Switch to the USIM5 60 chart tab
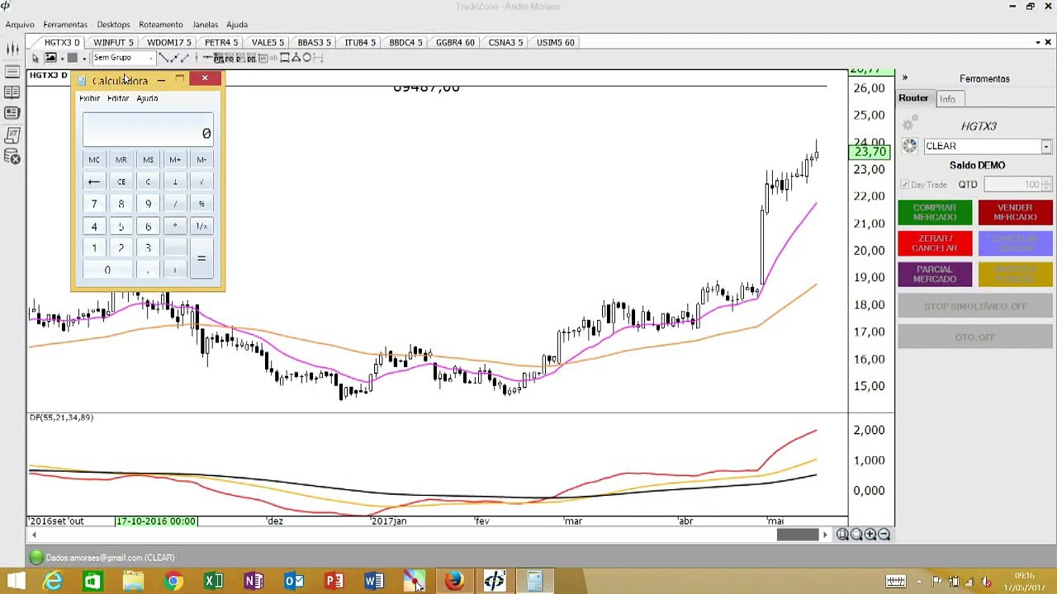 pyautogui.click(x=555, y=42)
